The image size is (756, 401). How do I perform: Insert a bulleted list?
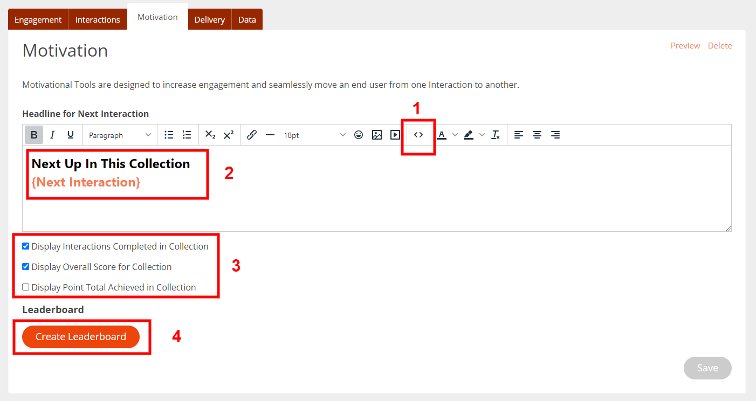coord(169,135)
